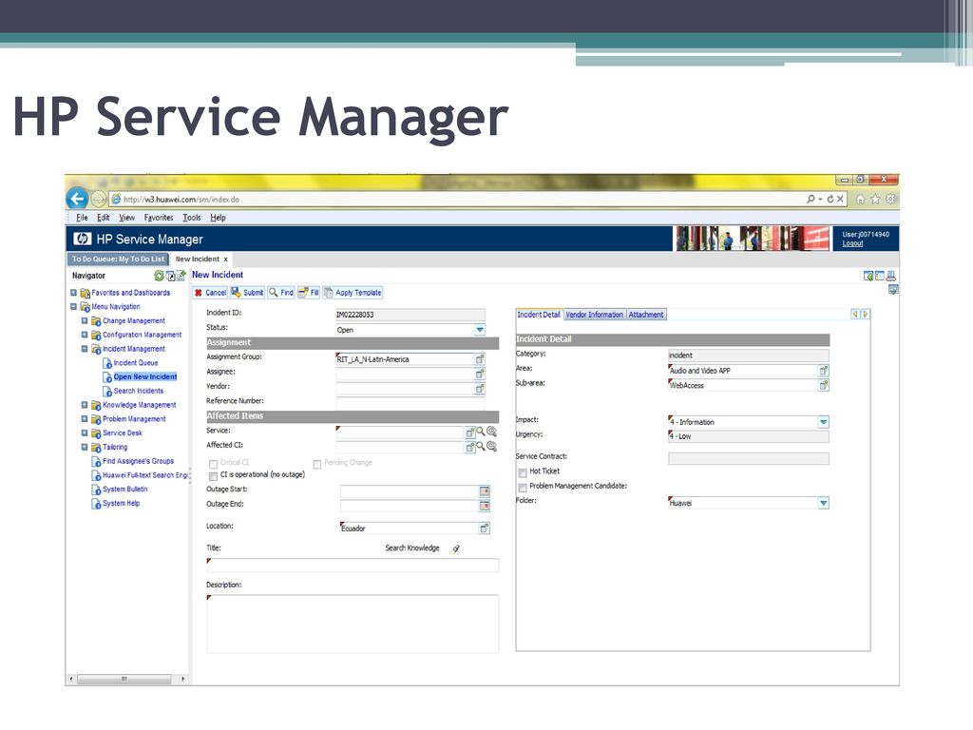Open Outage End calendar picker
Screen dimensions: 973x730
pyautogui.click(x=485, y=506)
